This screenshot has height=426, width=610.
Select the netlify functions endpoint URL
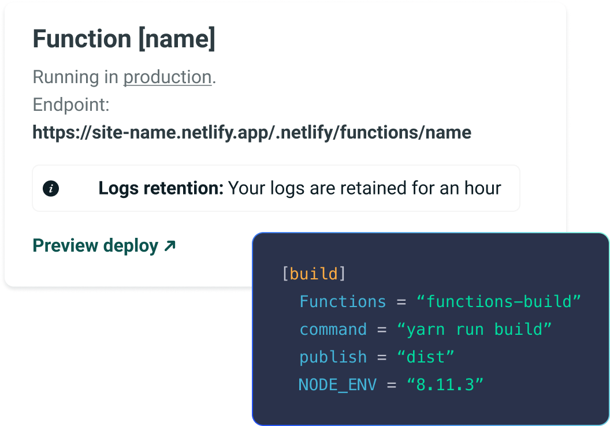[x=251, y=133]
